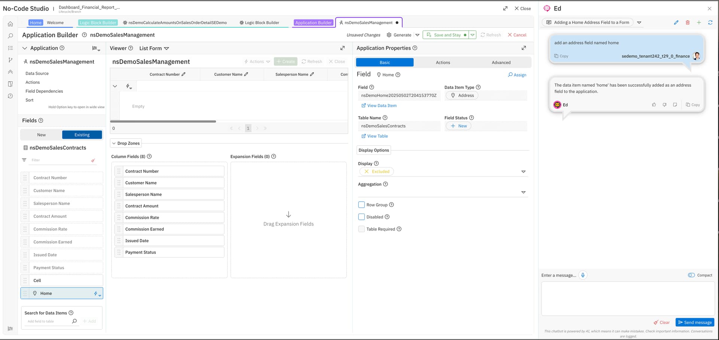Click the book icon in left sidebar

(x=10, y=84)
